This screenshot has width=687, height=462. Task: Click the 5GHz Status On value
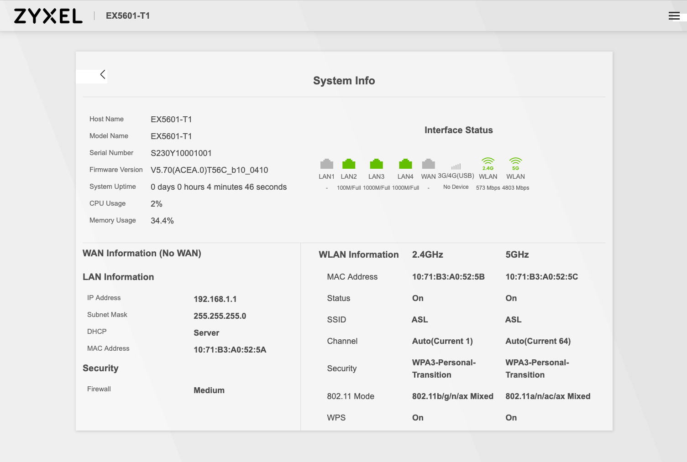pyautogui.click(x=511, y=298)
